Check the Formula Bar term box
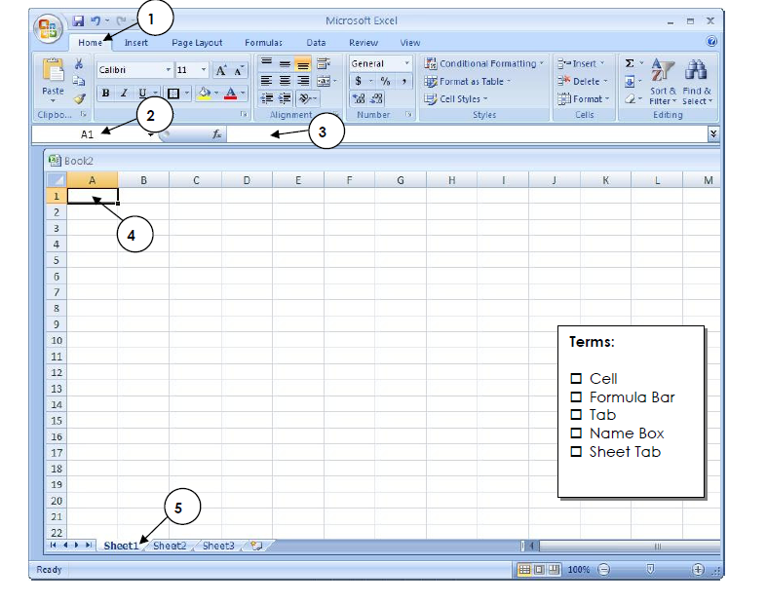This screenshot has width=767, height=603. (576, 396)
